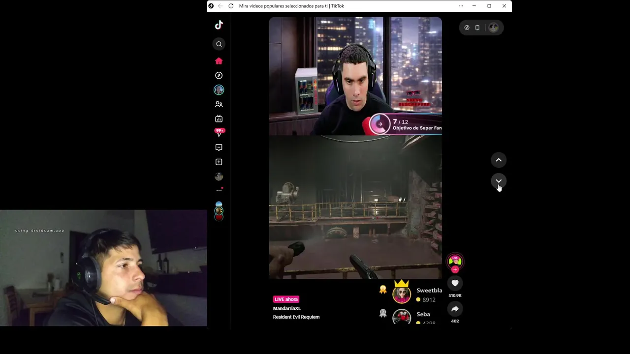Click the LIVE ahora badge

coord(286,299)
